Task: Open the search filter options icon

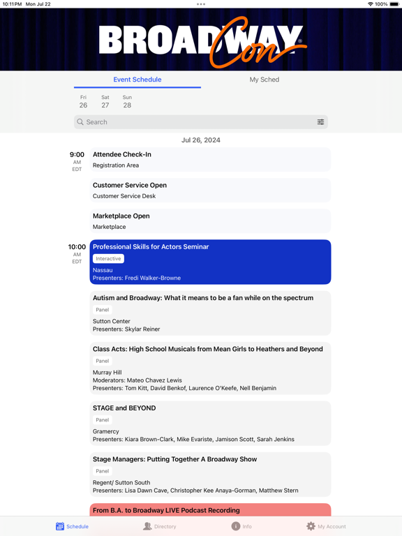Action: click(320, 122)
